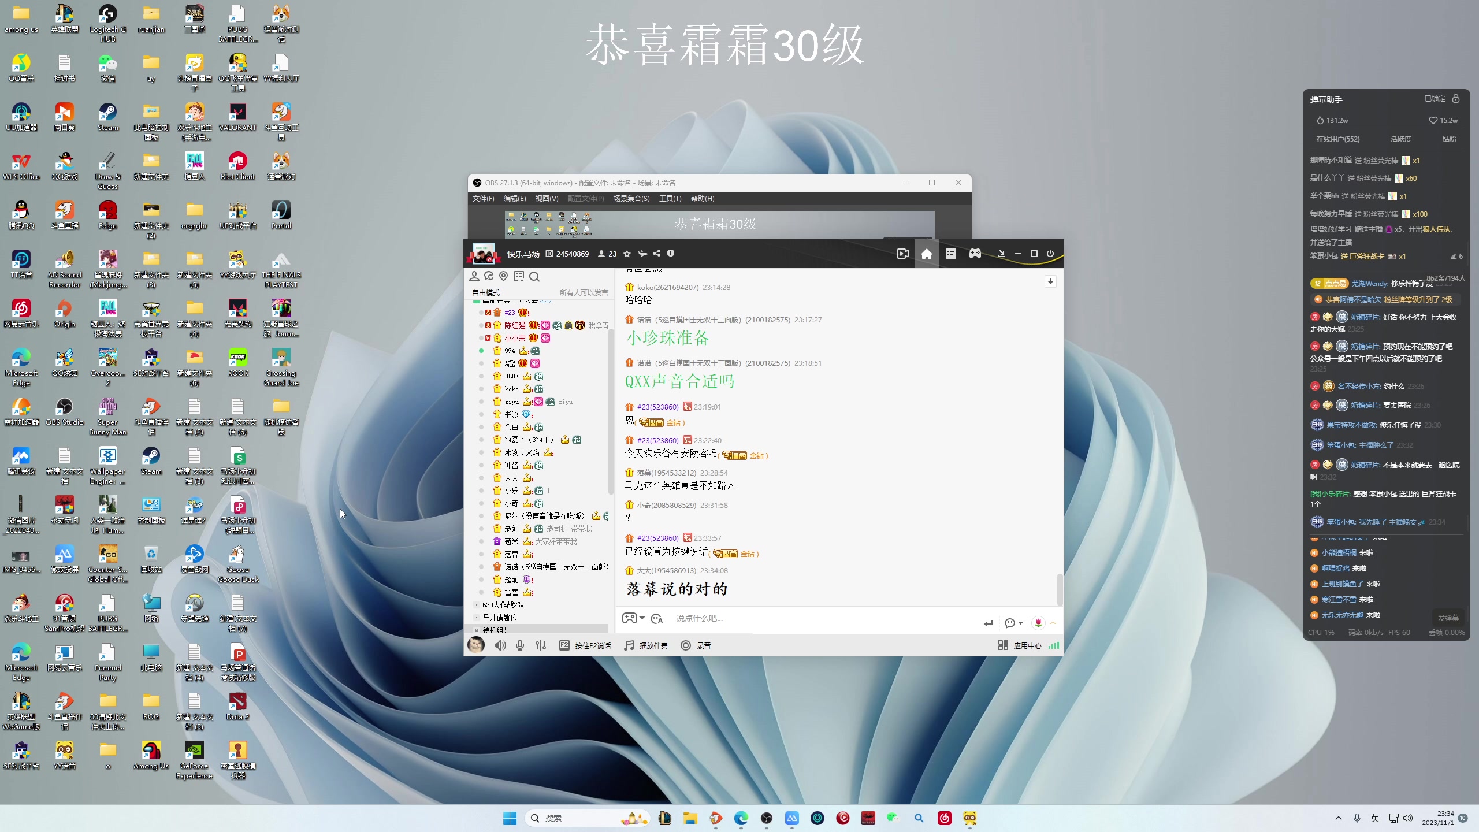Send message with the enter arrow icon
Image resolution: width=1479 pixels, height=832 pixels.
point(989,623)
